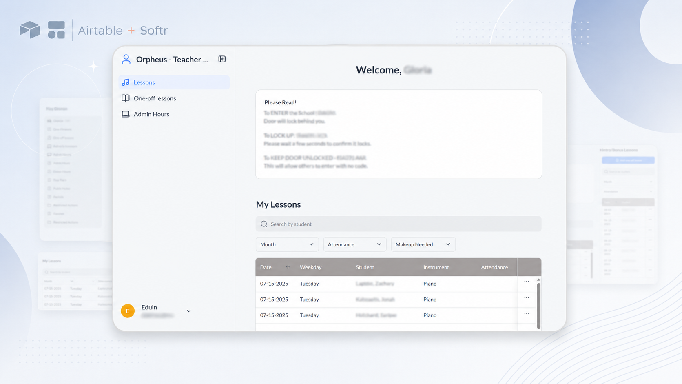Click the laptop icon for Admin Hours
The height and width of the screenshot is (384, 682).
126,114
